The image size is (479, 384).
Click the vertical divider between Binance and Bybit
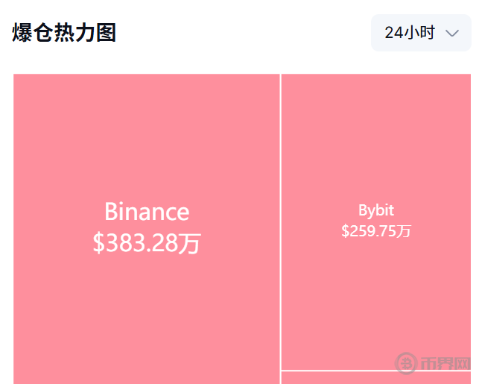(x=280, y=224)
